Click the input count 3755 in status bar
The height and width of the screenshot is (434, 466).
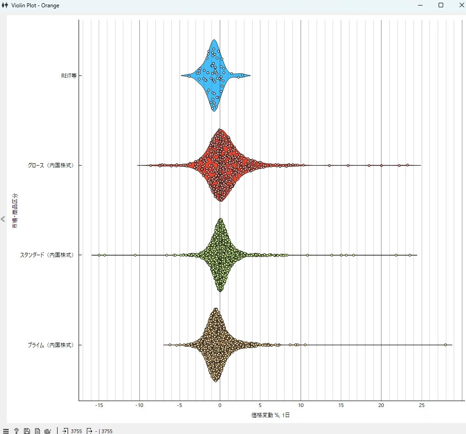point(76,431)
